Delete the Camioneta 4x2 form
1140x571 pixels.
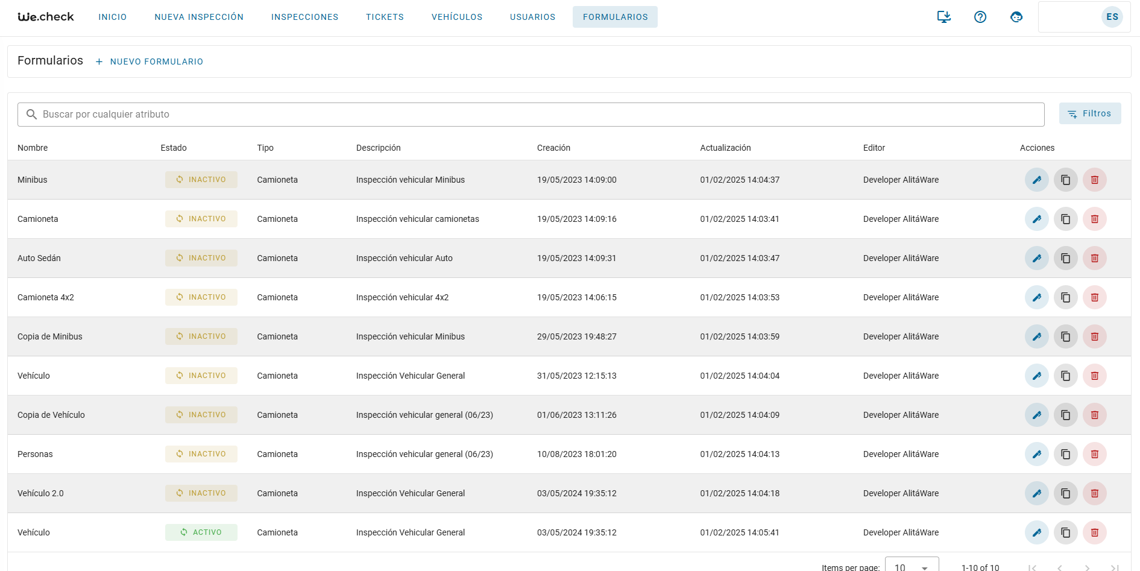pos(1094,297)
